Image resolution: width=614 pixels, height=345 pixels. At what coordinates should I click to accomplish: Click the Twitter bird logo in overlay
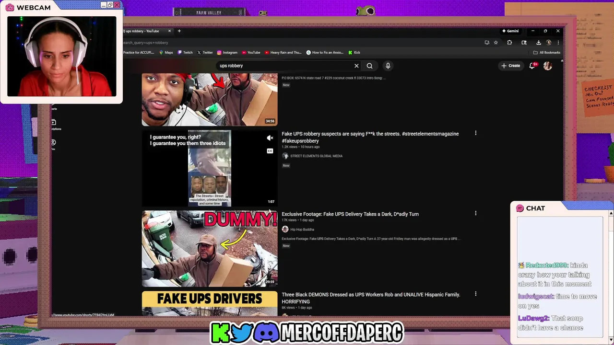point(242,333)
